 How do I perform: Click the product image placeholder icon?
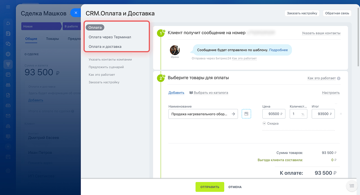tap(246, 114)
